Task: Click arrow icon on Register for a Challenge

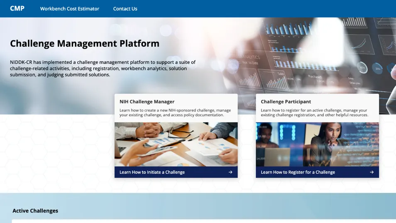Action: point(372,172)
